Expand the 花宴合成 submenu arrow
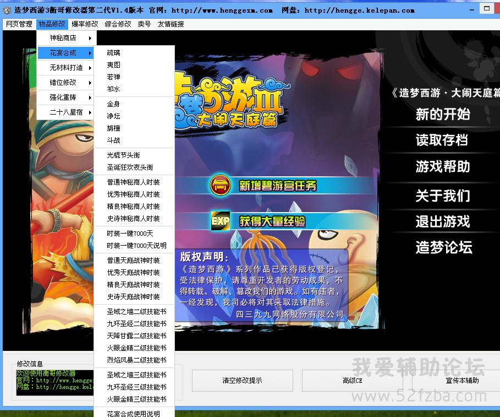The height and width of the screenshot is (417, 500). 90,53
